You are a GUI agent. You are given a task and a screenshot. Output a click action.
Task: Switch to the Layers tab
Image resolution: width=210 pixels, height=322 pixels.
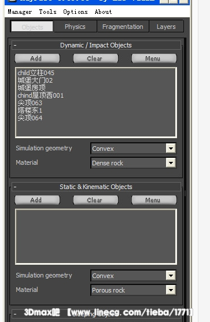pos(166,27)
